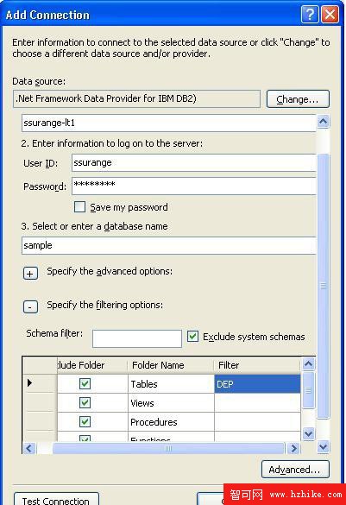This screenshot has width=346, height=505.
Task: Toggle Include Folder checkbox for Tables
Action: (85, 383)
